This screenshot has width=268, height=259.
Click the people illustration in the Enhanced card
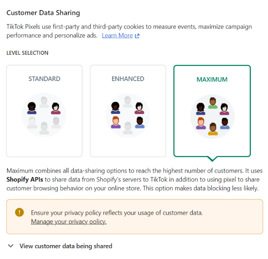pos(128,115)
